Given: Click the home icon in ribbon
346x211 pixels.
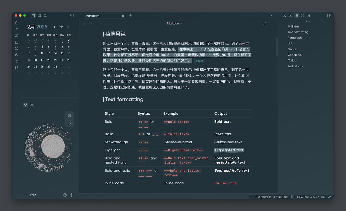Looking at the screenshot, I should tap(17, 23).
